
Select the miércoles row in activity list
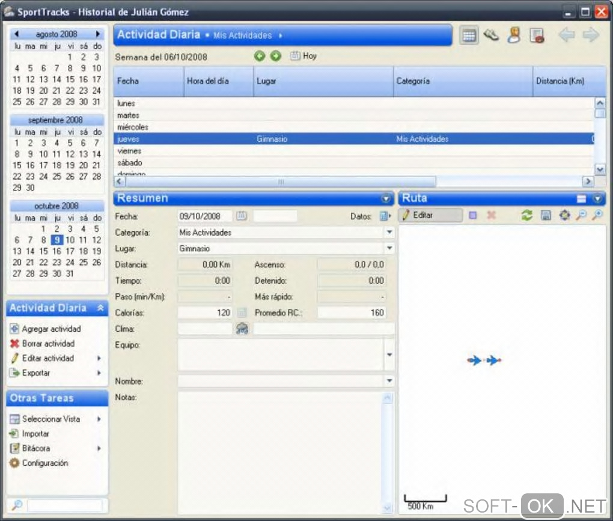pos(354,127)
